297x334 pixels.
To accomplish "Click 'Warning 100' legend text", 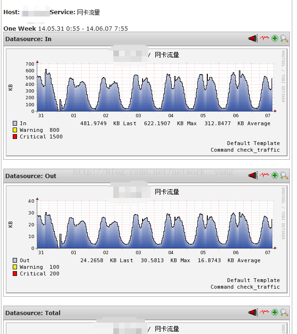I will tap(39, 267).
